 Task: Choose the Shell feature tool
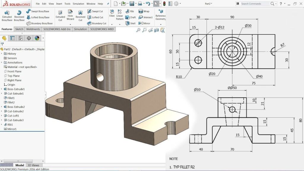coord(130,23)
